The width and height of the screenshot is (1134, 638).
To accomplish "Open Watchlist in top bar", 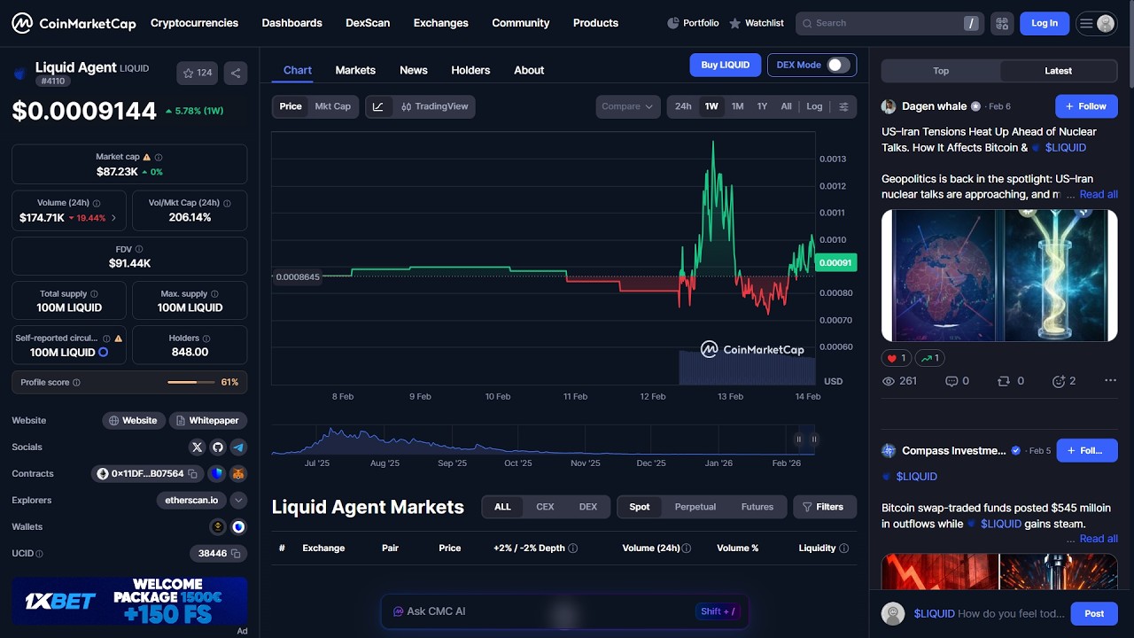I will tap(757, 23).
